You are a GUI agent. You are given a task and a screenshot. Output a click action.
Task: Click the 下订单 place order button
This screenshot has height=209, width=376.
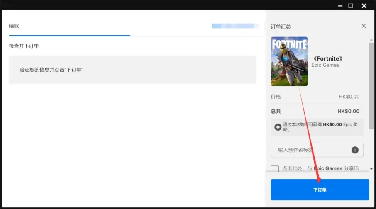click(x=320, y=190)
